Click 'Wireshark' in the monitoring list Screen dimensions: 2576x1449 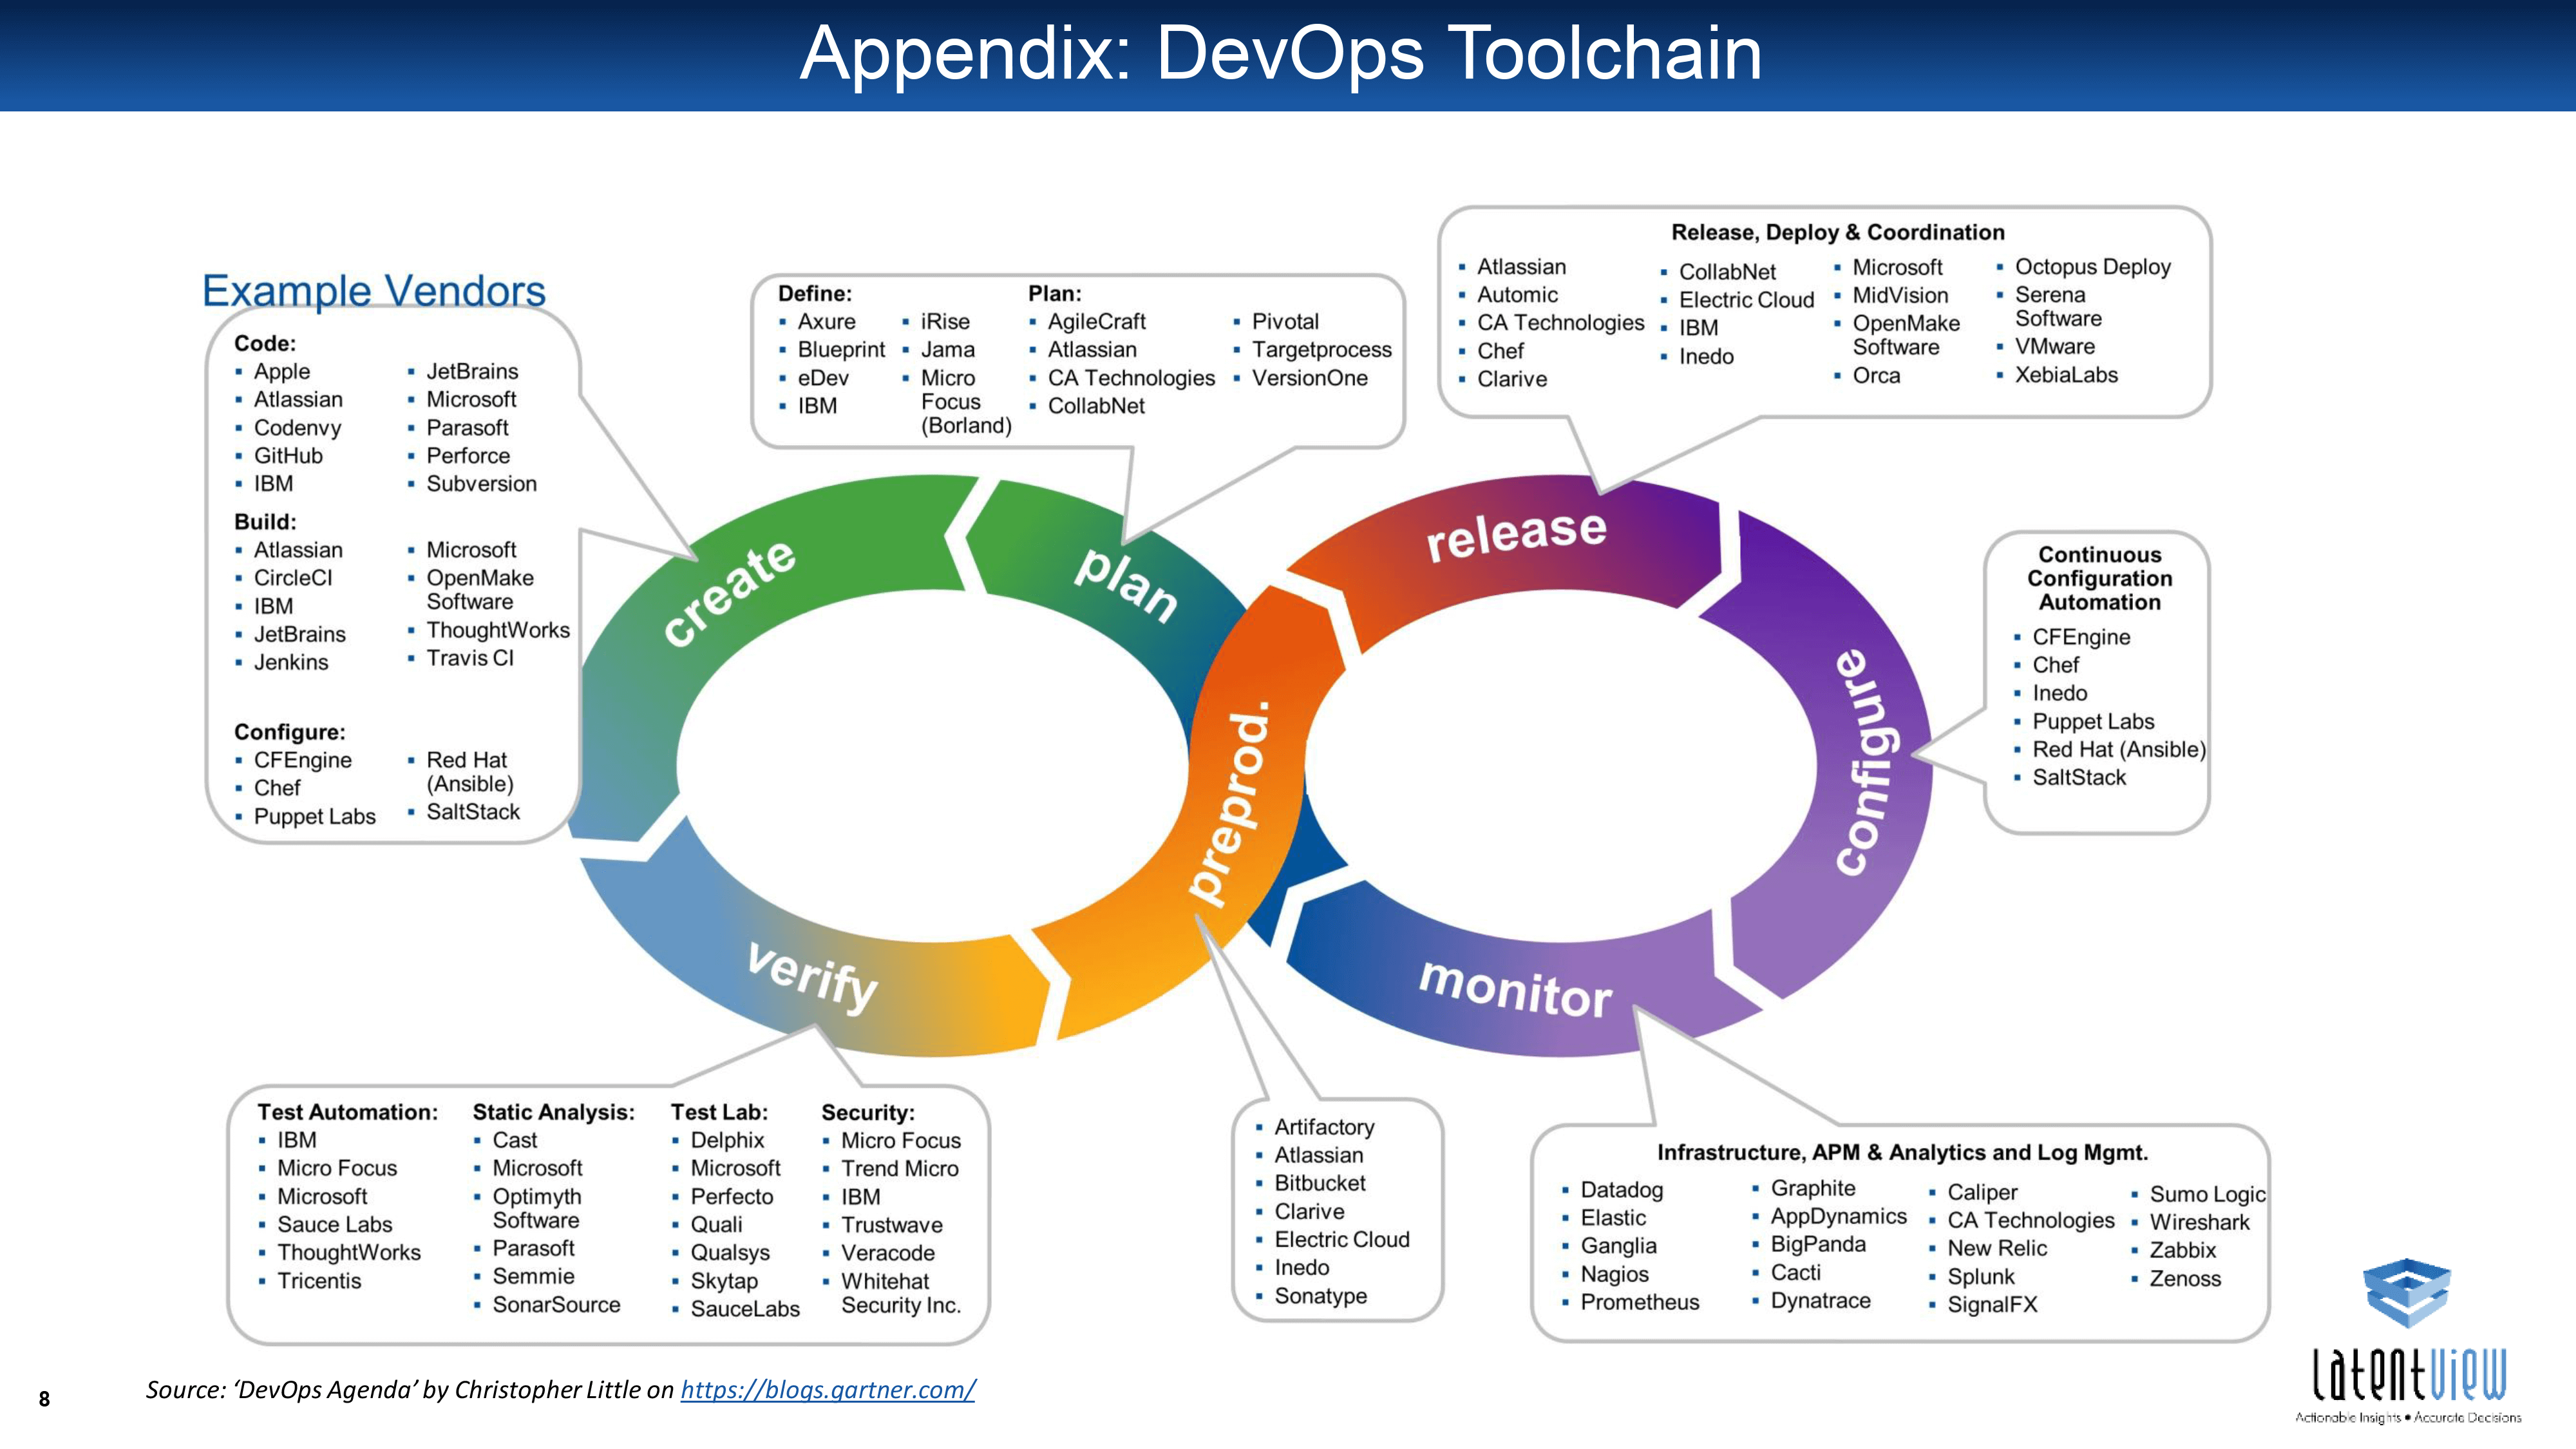click(x=2200, y=1222)
